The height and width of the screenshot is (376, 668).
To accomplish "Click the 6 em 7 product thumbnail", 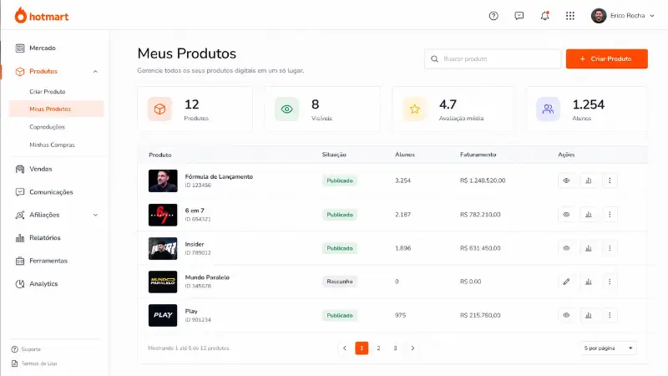I will tap(163, 215).
